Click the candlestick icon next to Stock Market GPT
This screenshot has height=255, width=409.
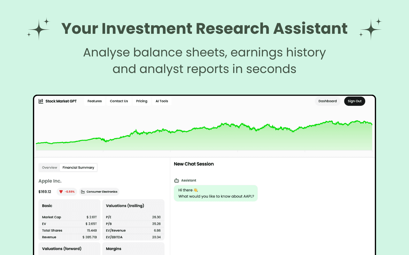[41, 101]
